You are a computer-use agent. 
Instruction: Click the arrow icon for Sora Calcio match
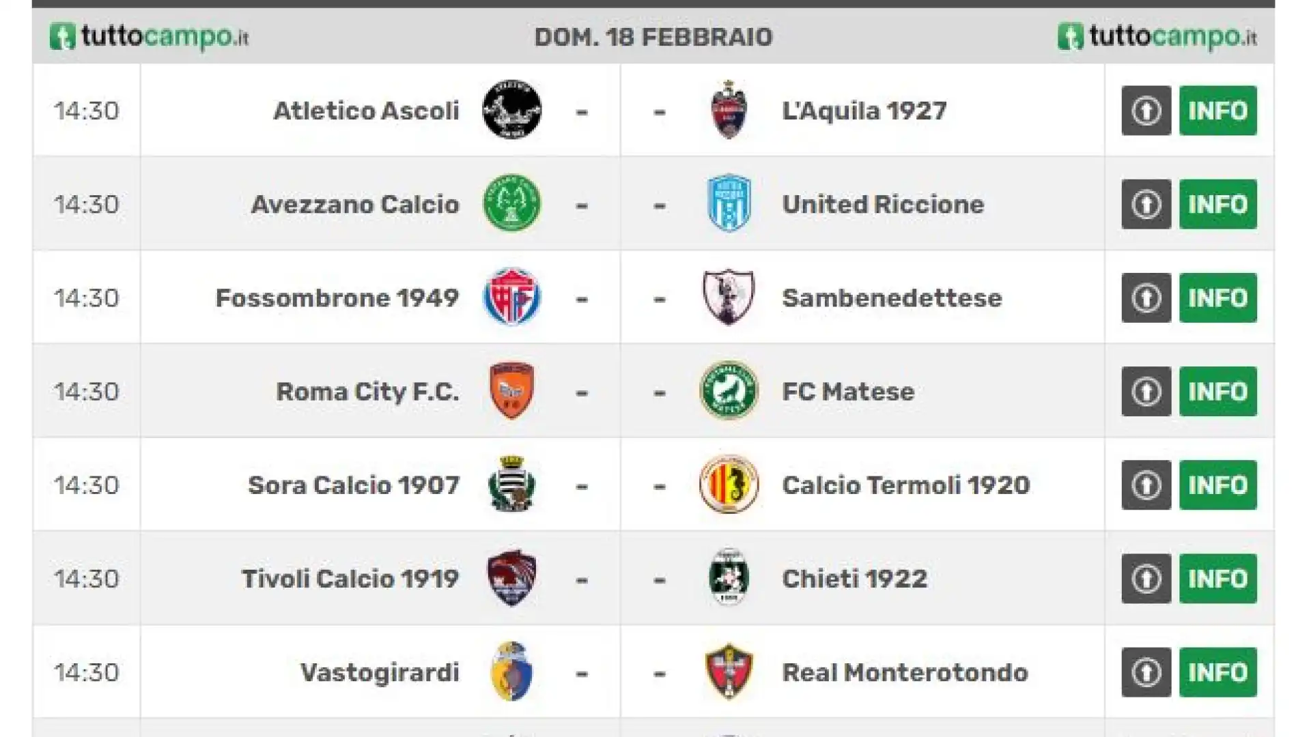(1146, 485)
